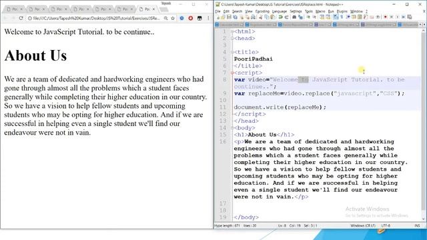Click Chrome's back arrow
The image size is (427, 240).
point(5,18)
